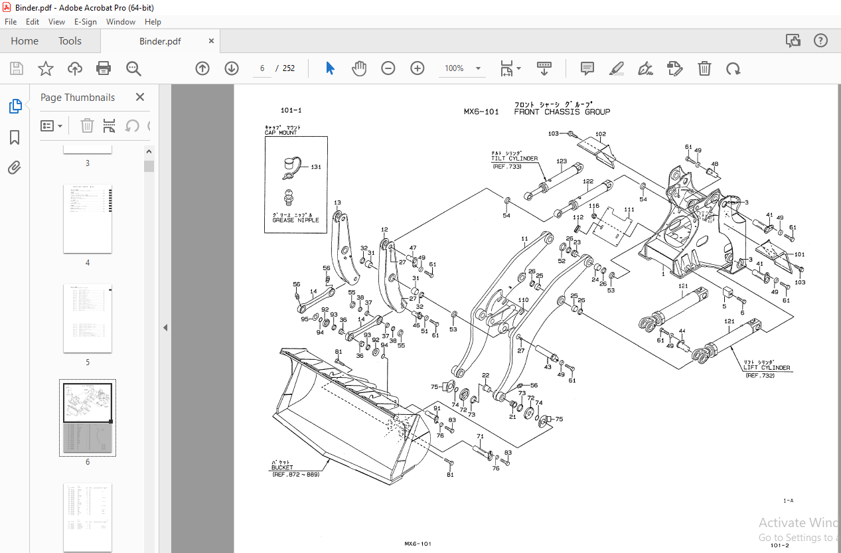Click the Save file icon

17,68
